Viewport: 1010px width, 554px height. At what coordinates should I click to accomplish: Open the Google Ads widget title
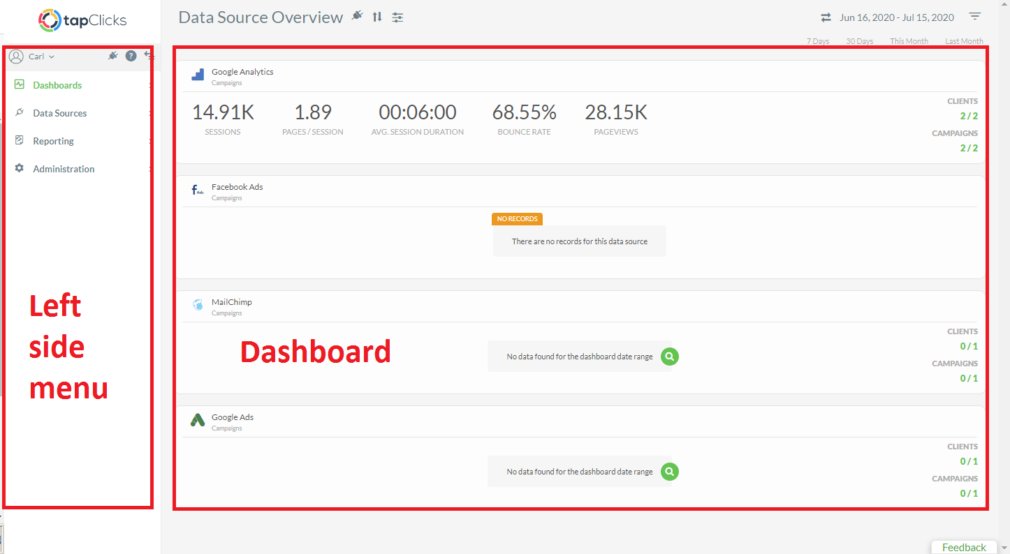[233, 417]
